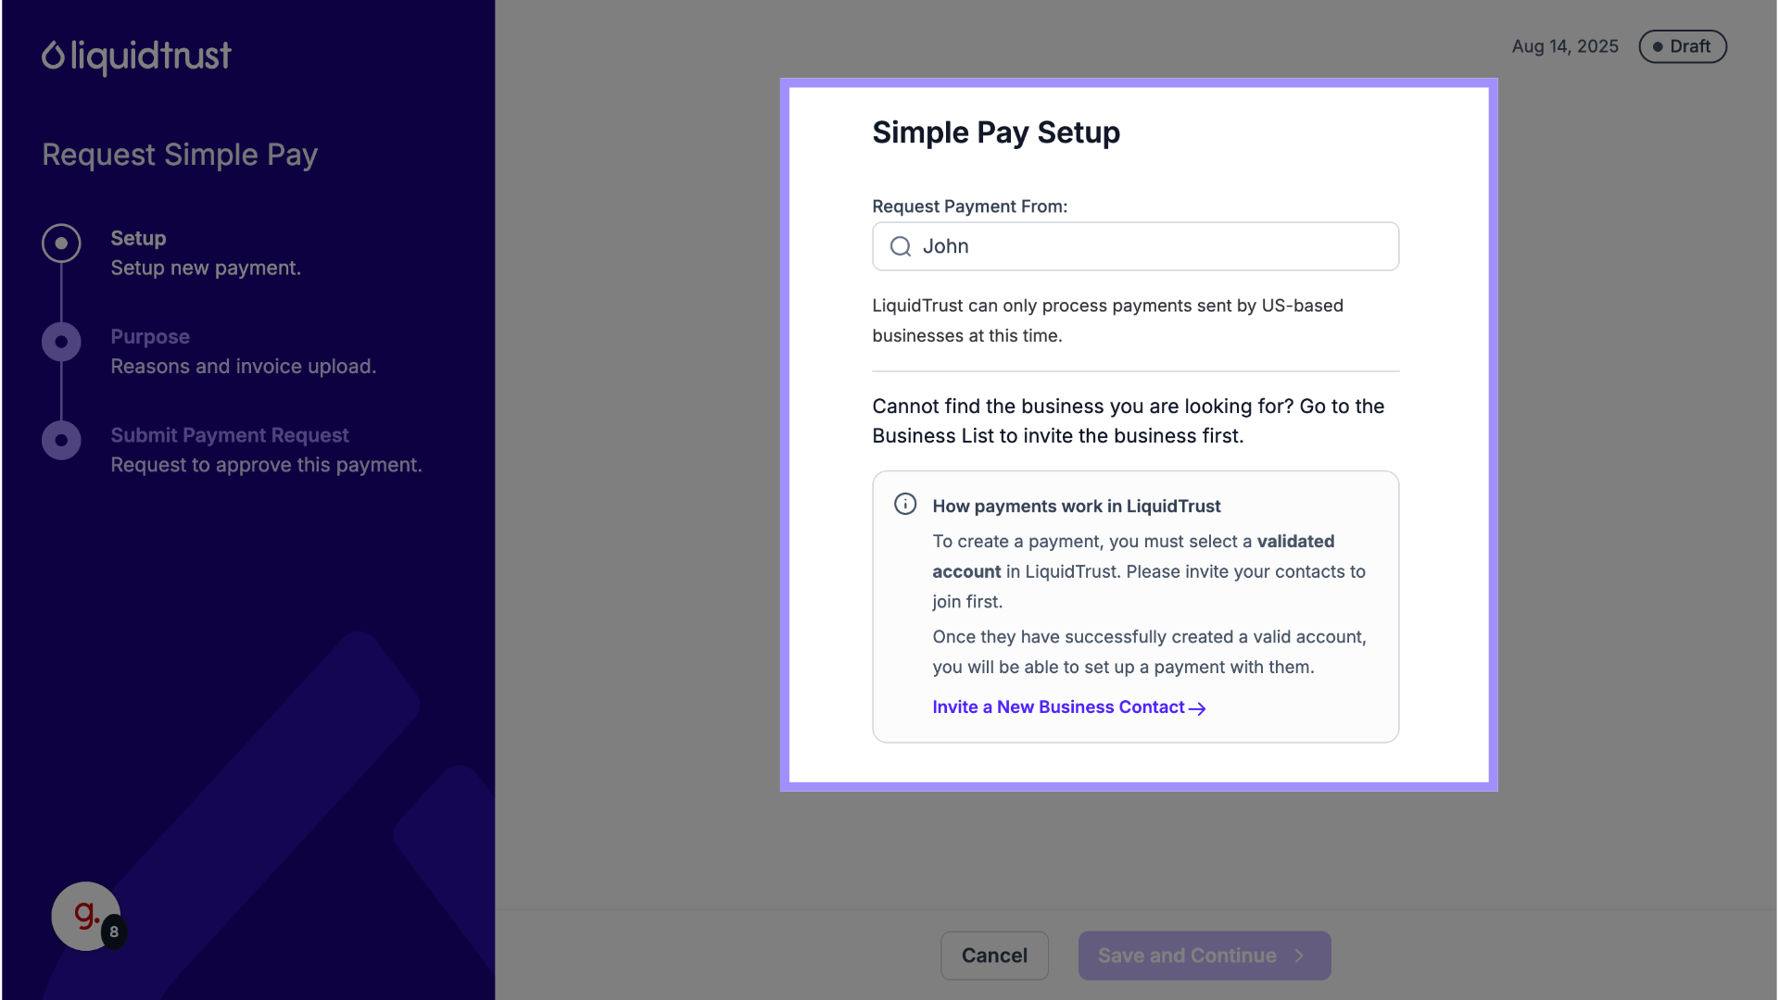Viewport: 1779px width, 1000px height.
Task: Click the Draft status badge
Action: 1682,46
